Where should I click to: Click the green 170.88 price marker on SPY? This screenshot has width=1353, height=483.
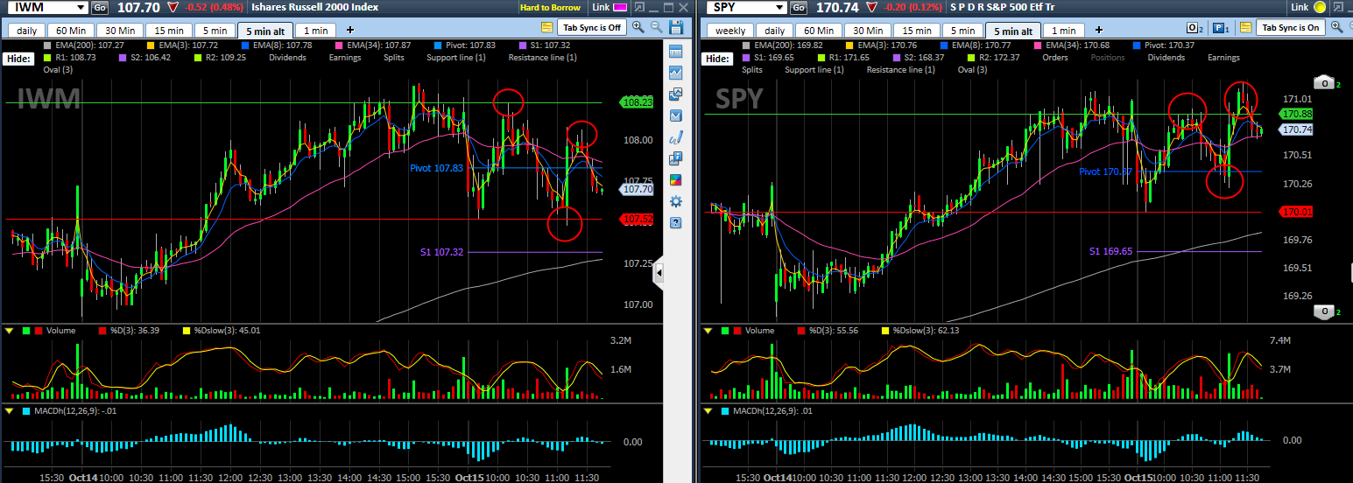coord(1294,115)
